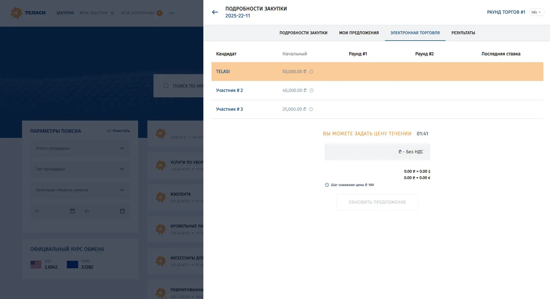550x299 pixels.
Task: Select the 'Участник # 3' row link
Action: click(229, 109)
